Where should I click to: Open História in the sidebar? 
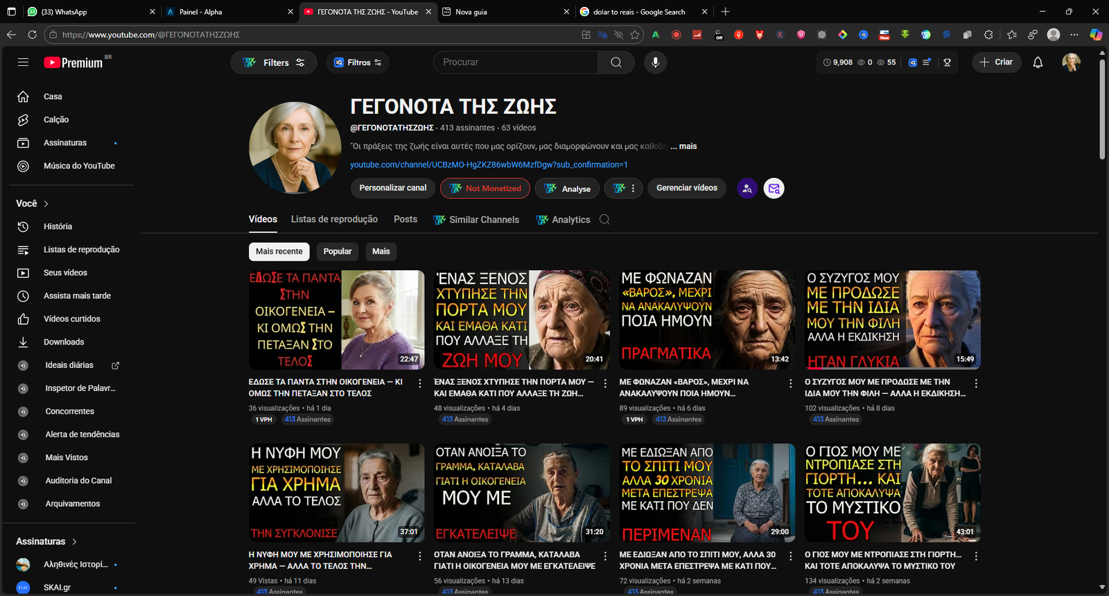click(x=58, y=227)
